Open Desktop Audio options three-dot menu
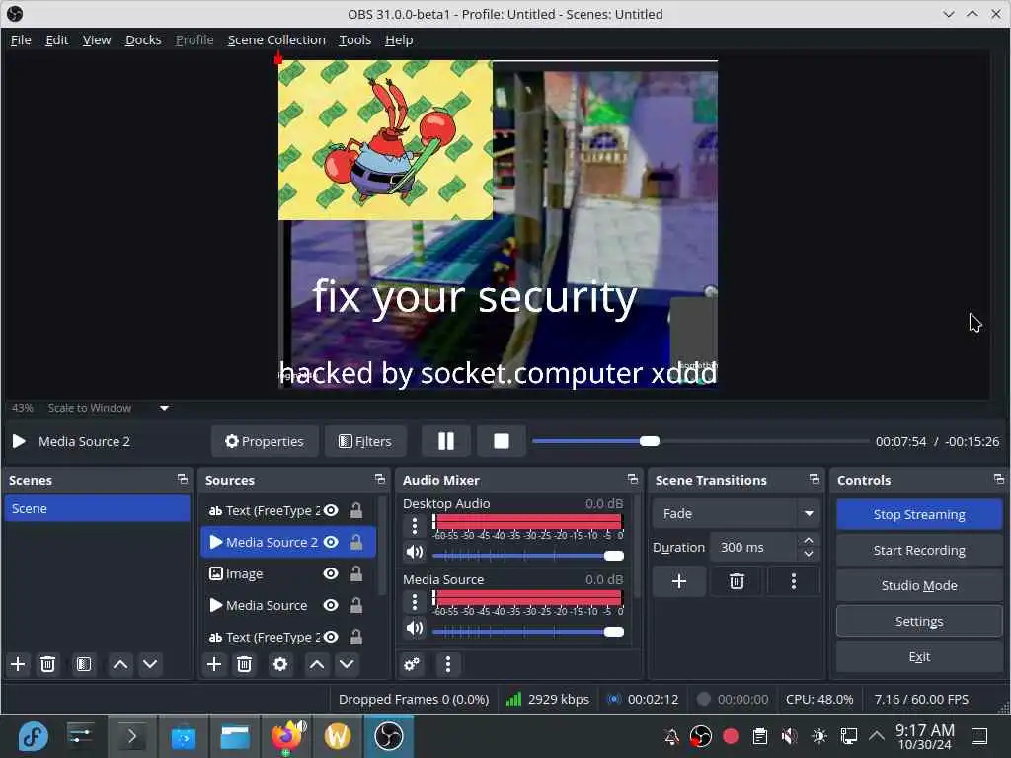Viewport: 1011px width, 758px height. tap(415, 526)
